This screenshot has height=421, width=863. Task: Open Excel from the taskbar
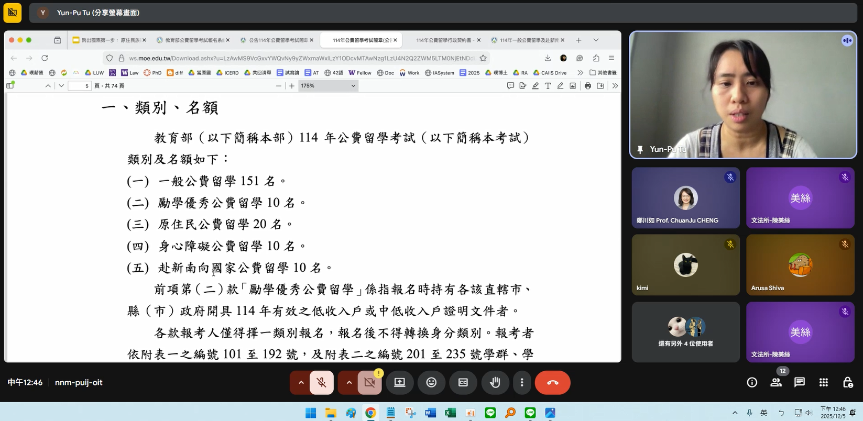(450, 413)
